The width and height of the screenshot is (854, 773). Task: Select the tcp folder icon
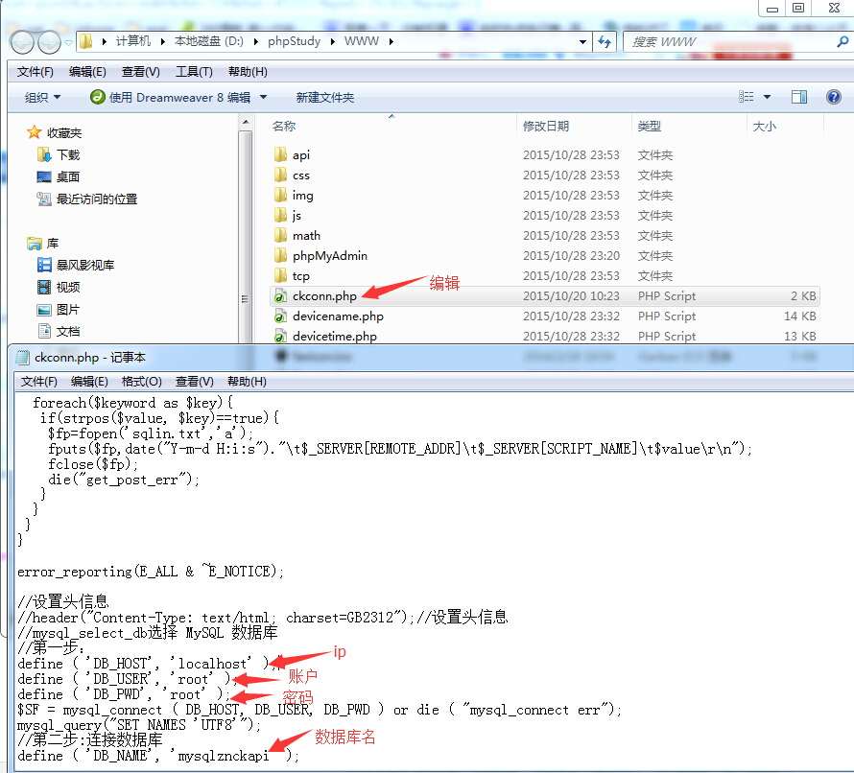280,275
